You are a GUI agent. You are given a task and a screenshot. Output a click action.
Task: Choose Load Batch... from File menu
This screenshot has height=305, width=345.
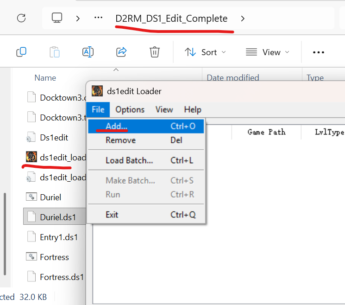pyautogui.click(x=146, y=160)
